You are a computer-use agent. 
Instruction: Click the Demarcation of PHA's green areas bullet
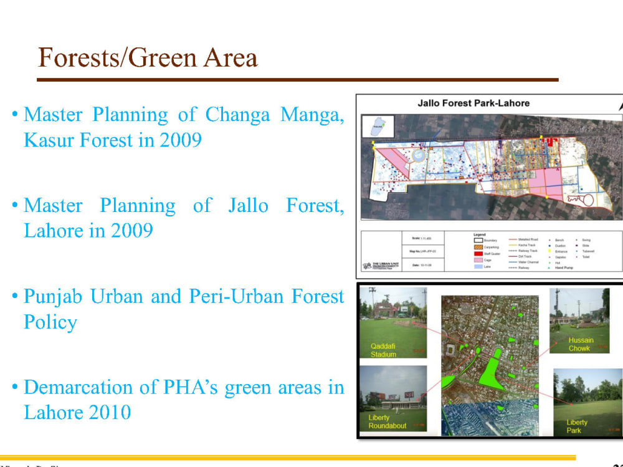tap(178, 400)
